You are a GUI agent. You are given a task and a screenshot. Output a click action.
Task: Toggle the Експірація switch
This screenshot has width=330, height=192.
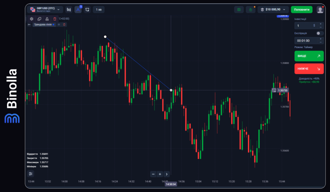(x=319, y=33)
